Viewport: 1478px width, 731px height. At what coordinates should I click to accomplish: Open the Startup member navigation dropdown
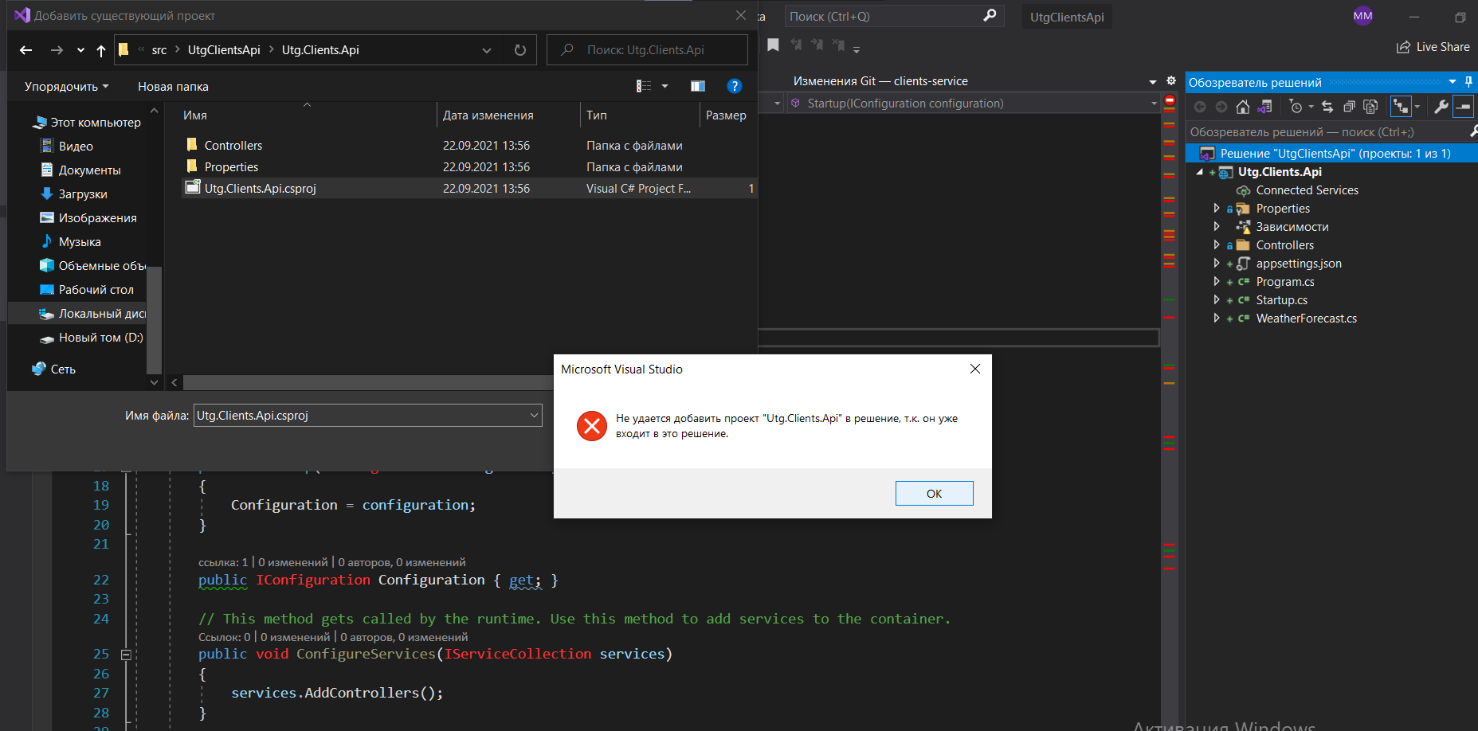[x=1154, y=104]
